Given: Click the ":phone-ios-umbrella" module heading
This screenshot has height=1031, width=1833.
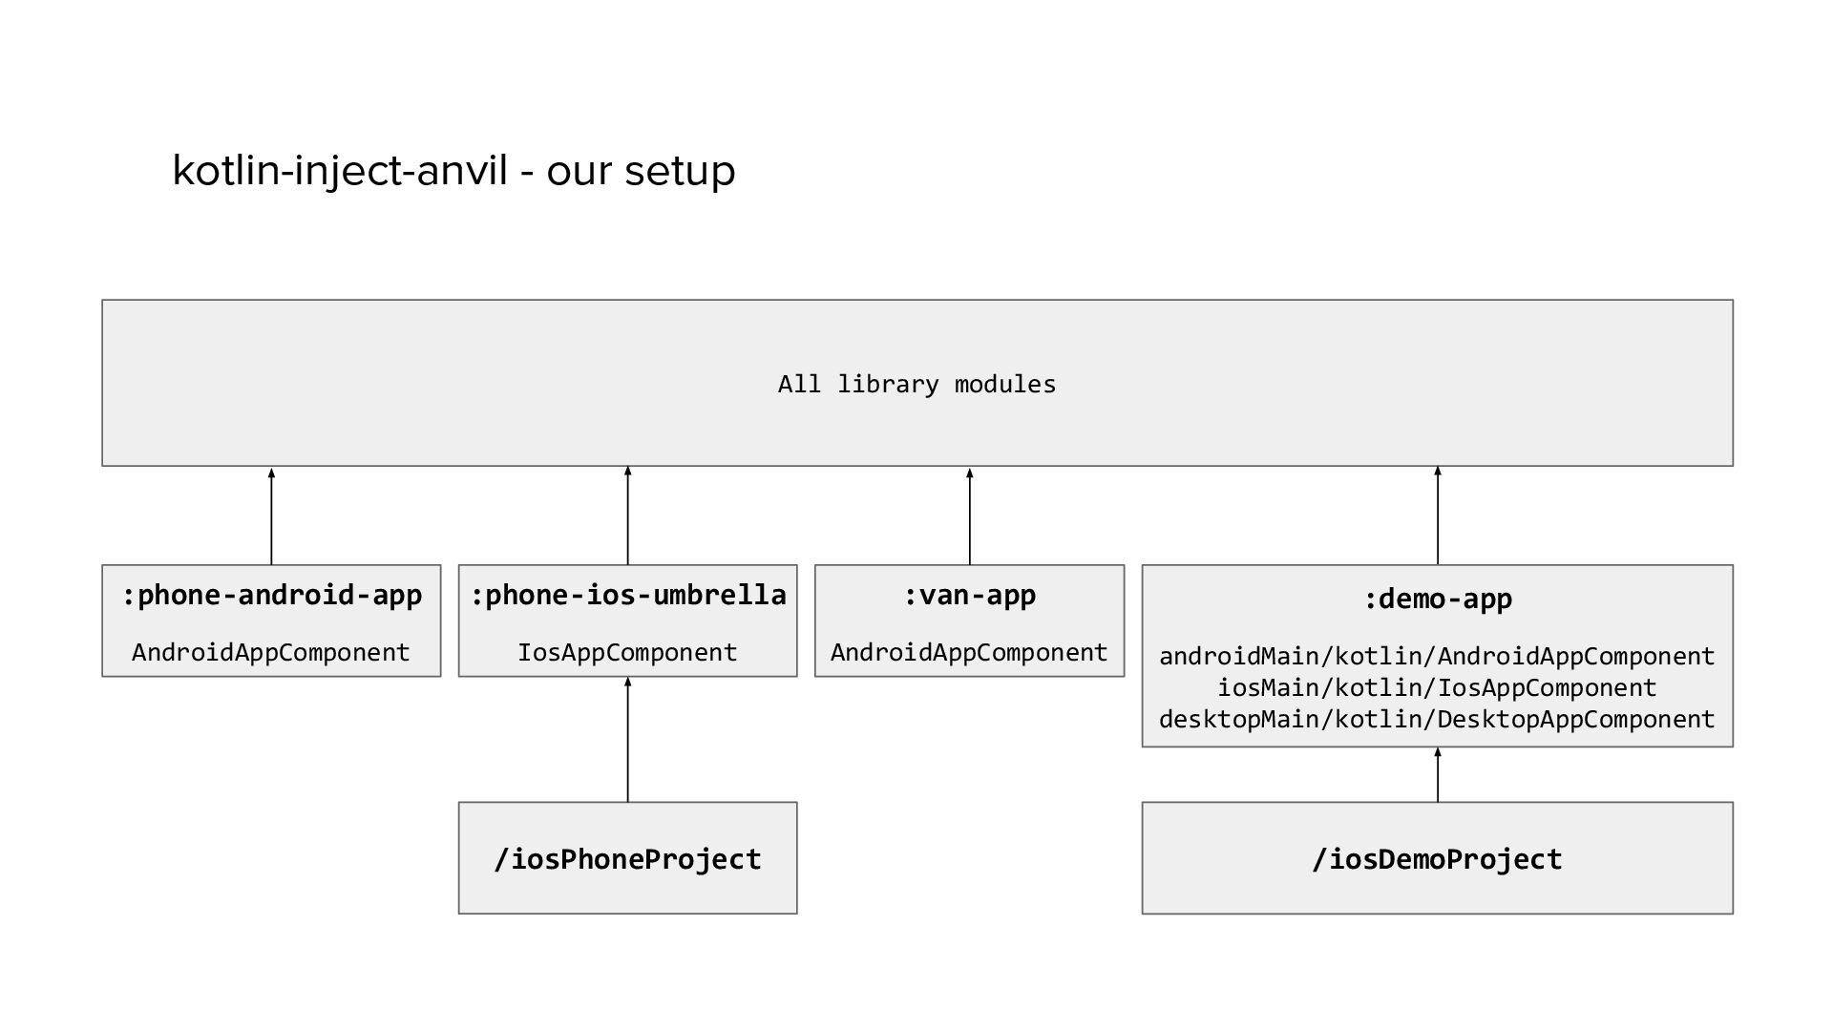Looking at the screenshot, I should [627, 596].
